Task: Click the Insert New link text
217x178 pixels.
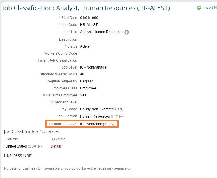Action: [210, 8]
